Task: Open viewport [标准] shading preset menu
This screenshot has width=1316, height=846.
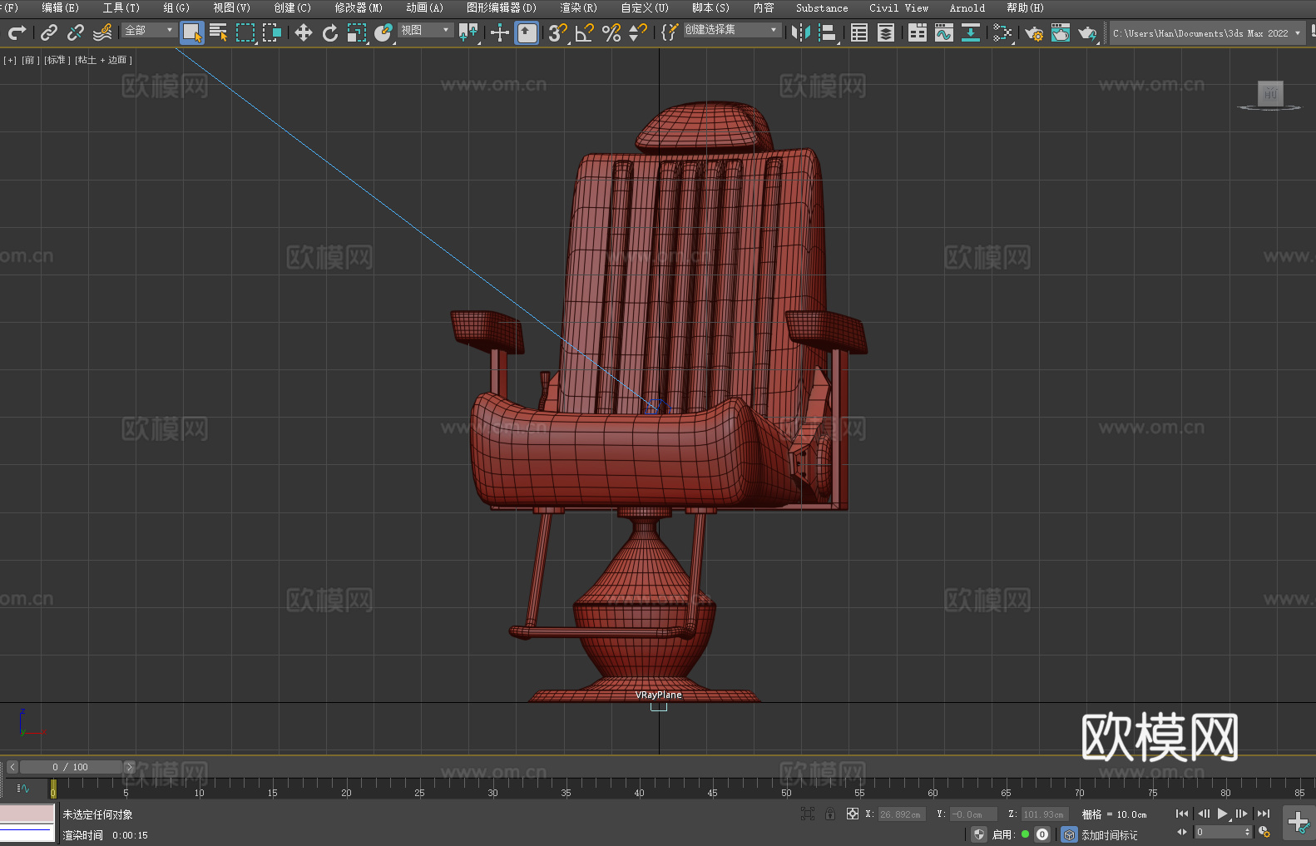Action: click(x=57, y=60)
